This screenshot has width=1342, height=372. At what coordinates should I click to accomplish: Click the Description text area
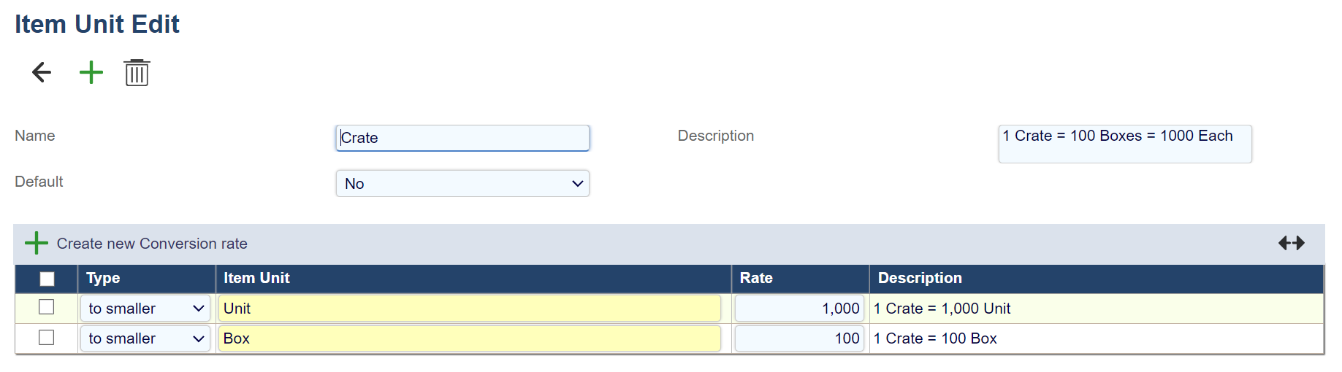(x=1124, y=144)
